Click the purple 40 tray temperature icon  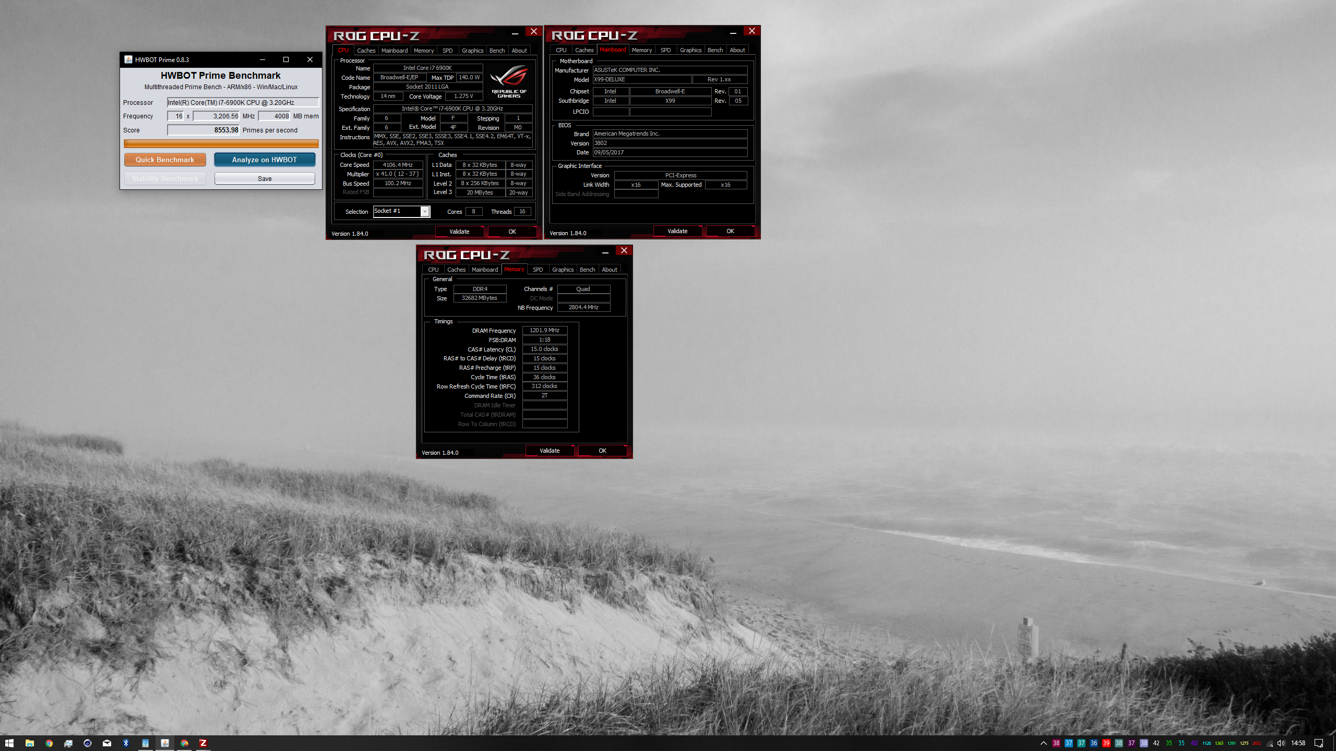[x=1194, y=743]
